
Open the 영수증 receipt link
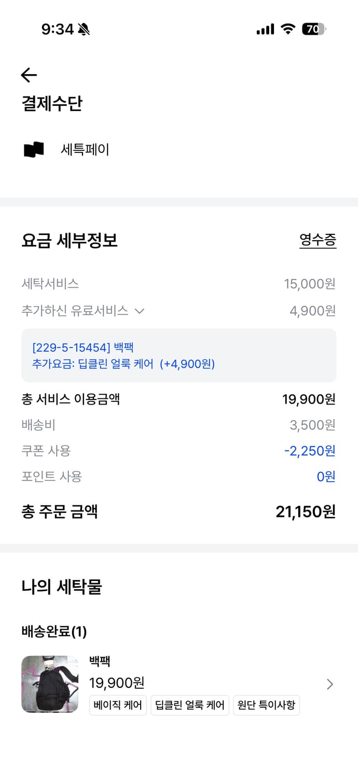pos(318,241)
